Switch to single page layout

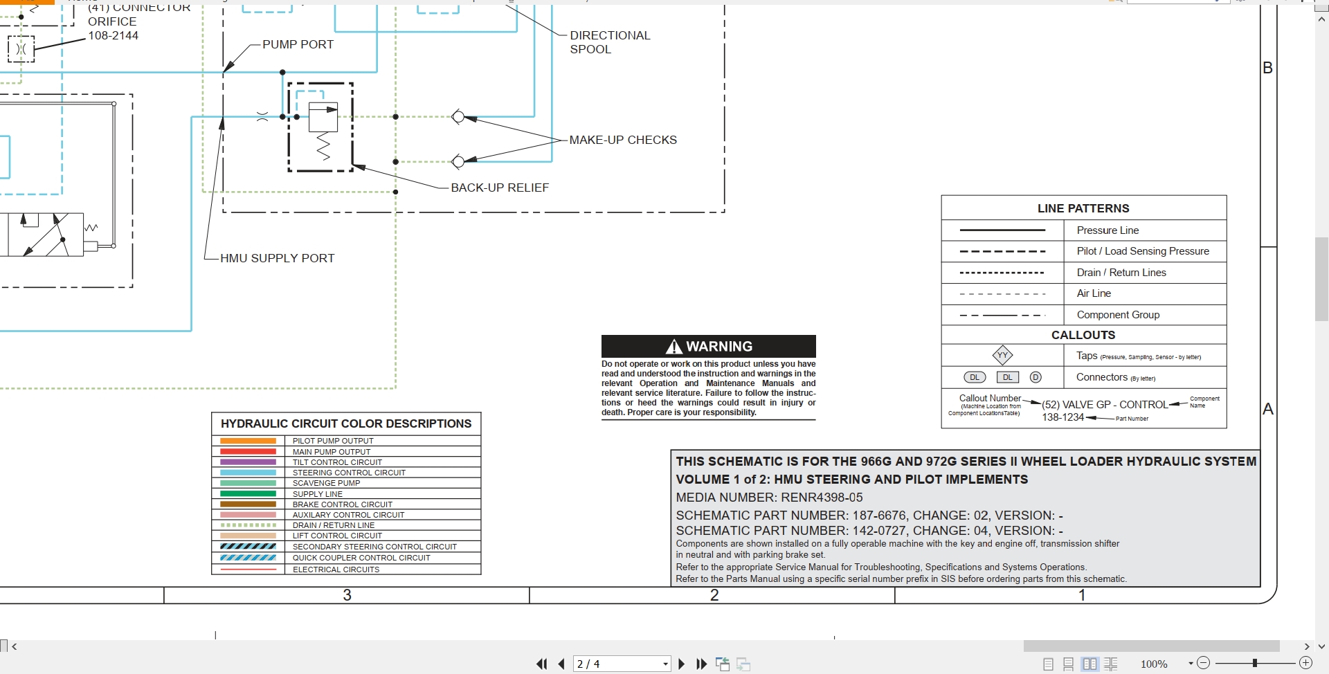click(1048, 664)
